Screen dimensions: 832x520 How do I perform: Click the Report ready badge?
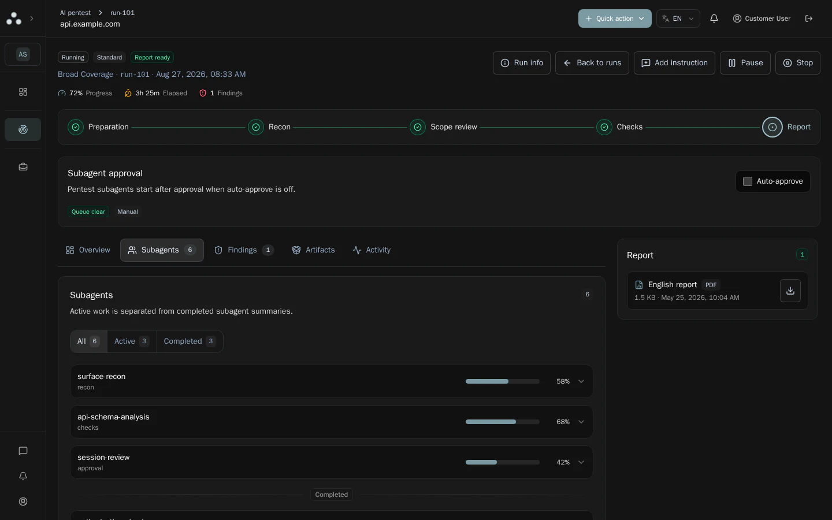pos(153,57)
